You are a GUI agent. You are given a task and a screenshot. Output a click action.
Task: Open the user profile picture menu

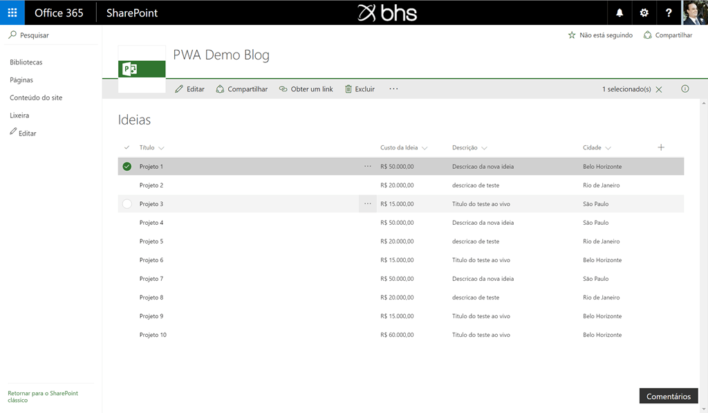pos(694,12)
